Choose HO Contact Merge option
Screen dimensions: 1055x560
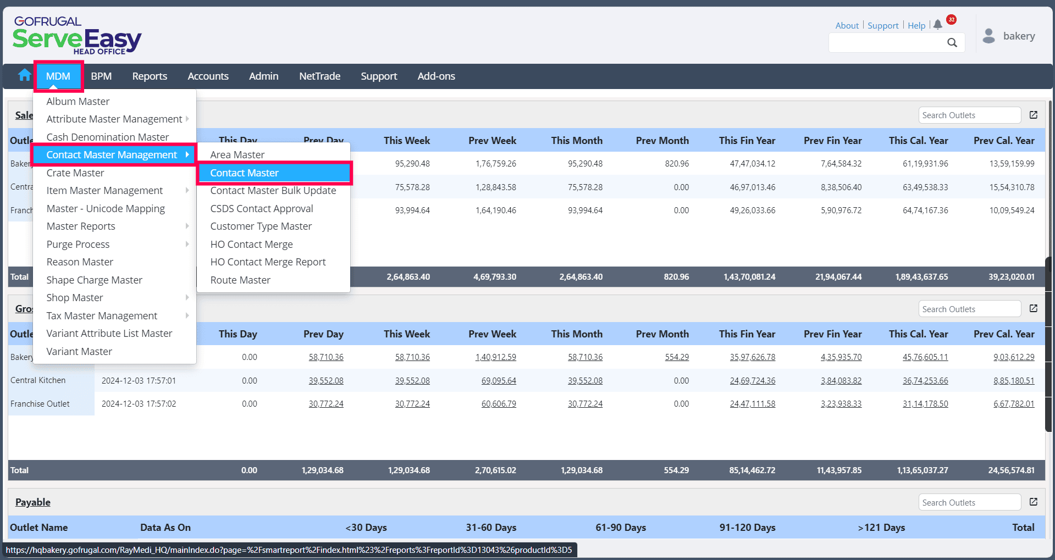click(251, 245)
